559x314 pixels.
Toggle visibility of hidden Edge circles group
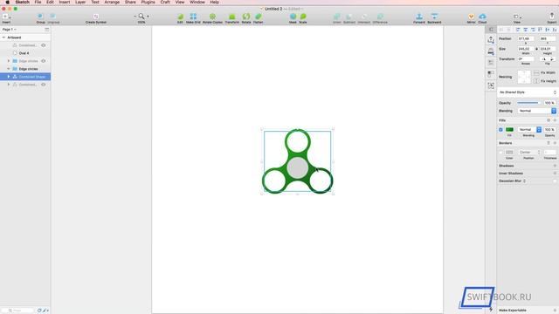[x=44, y=61]
